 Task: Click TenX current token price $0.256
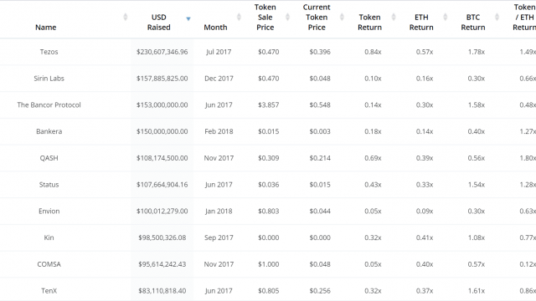click(x=320, y=291)
